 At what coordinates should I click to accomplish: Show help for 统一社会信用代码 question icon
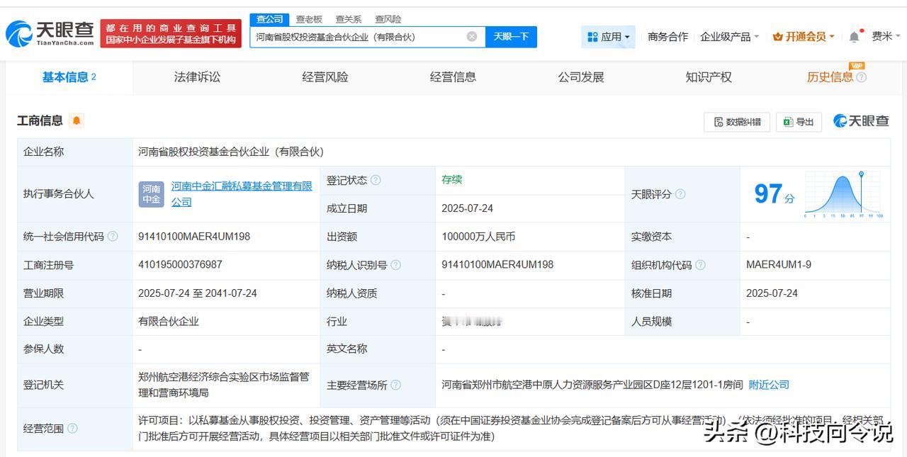(113, 237)
